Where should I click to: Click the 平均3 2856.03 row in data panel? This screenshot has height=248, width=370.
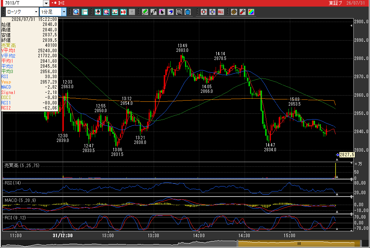click(x=29, y=72)
